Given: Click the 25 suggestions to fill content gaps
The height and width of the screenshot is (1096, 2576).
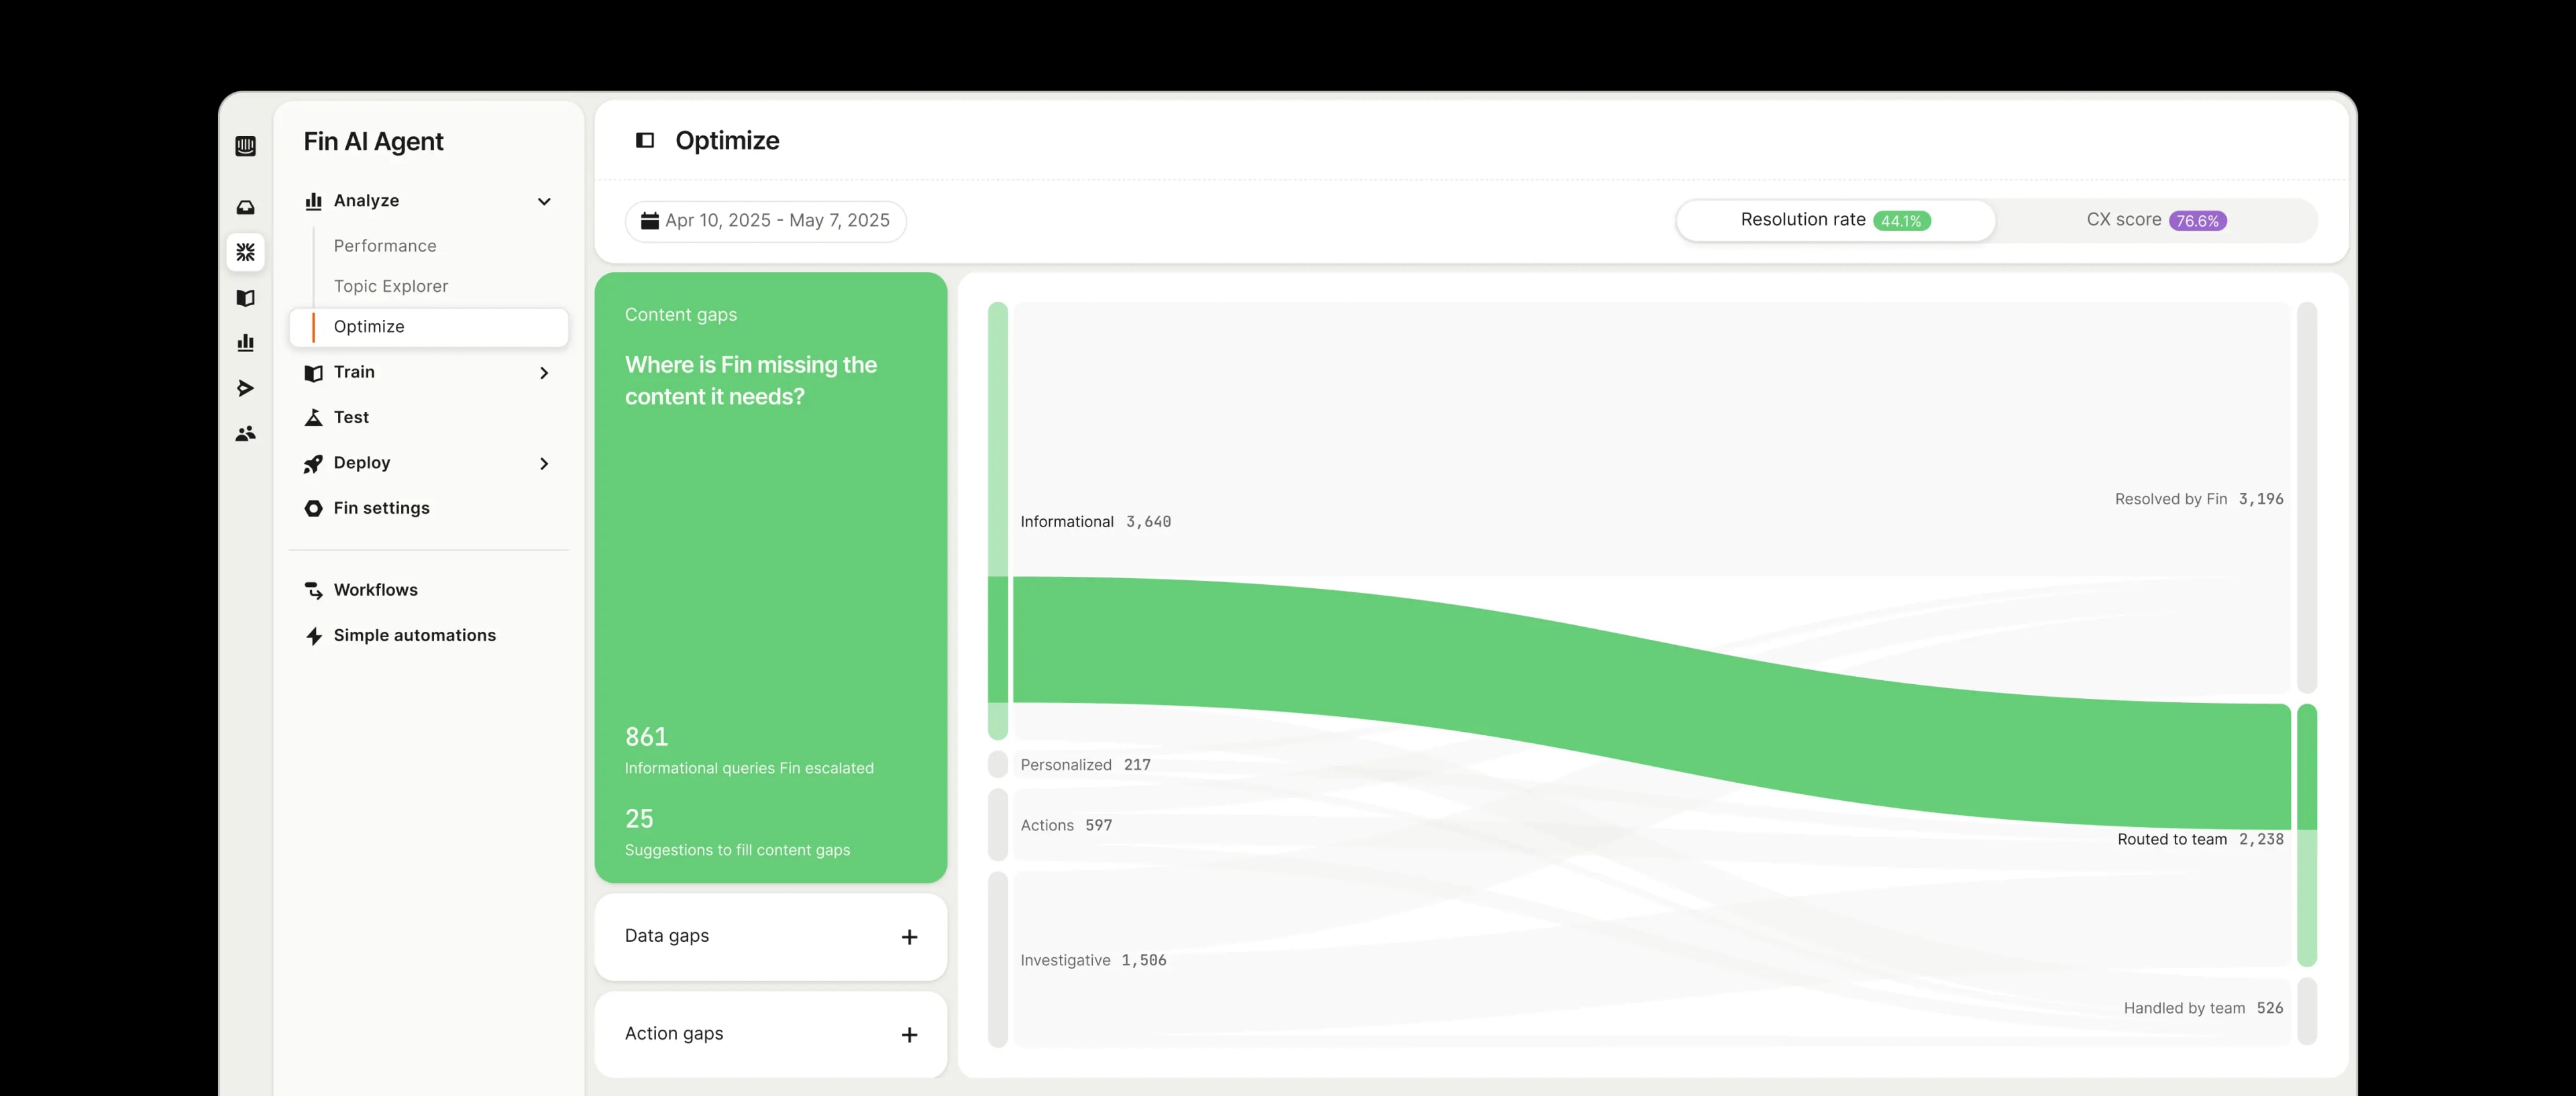Looking at the screenshot, I should (737, 832).
